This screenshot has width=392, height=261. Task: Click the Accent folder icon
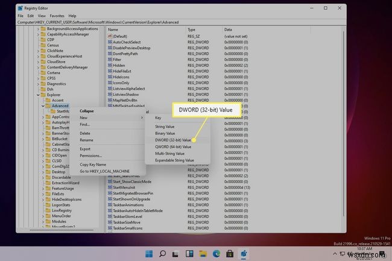point(48,101)
